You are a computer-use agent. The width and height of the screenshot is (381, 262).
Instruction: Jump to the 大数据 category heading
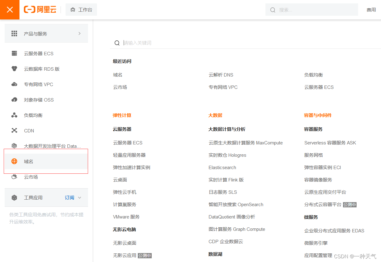point(215,115)
